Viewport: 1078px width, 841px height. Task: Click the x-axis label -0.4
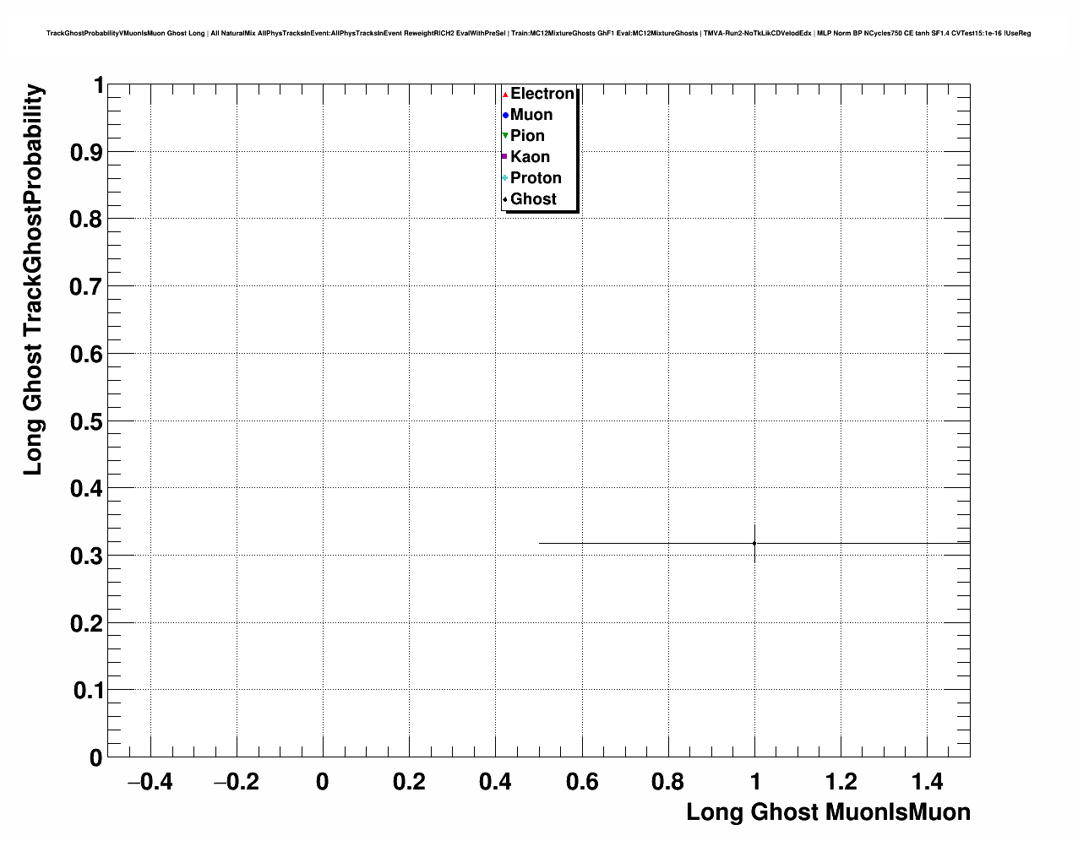[x=150, y=782]
